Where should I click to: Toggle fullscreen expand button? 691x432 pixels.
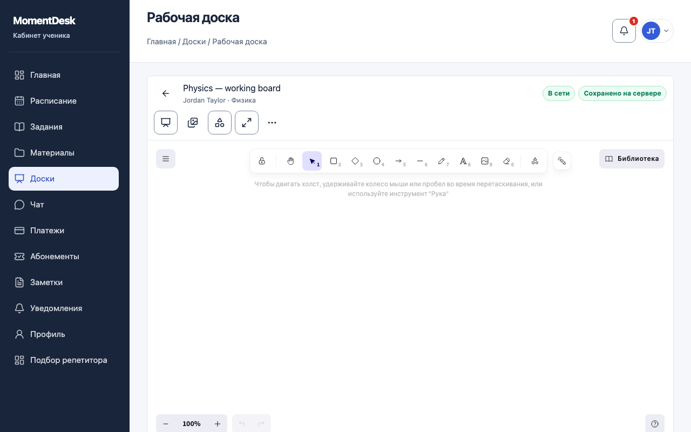click(247, 123)
